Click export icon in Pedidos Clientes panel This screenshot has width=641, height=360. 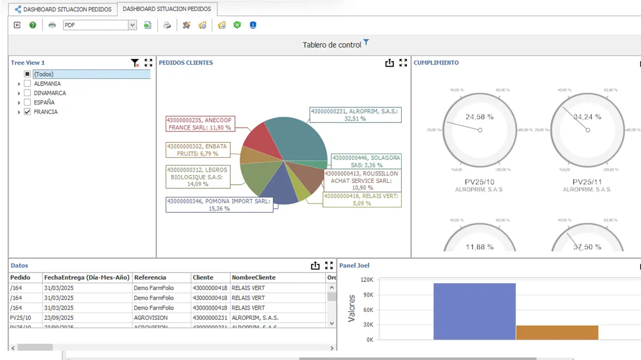pos(389,63)
